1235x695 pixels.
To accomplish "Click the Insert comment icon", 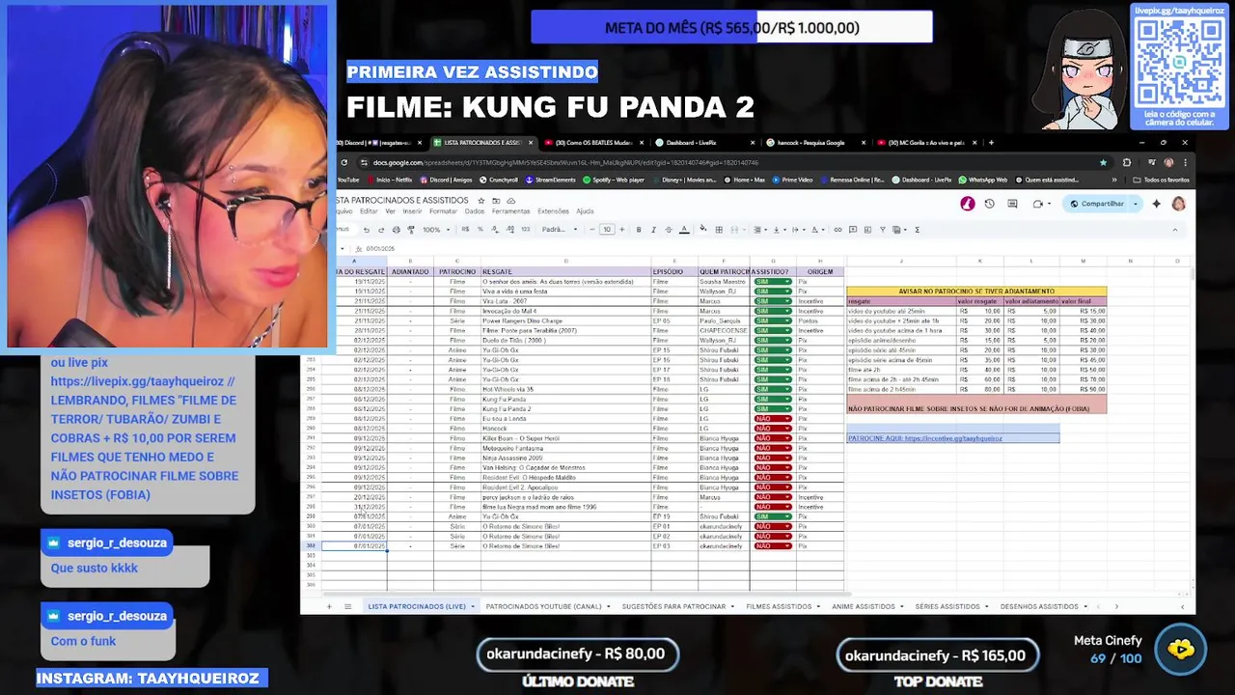I will [852, 230].
